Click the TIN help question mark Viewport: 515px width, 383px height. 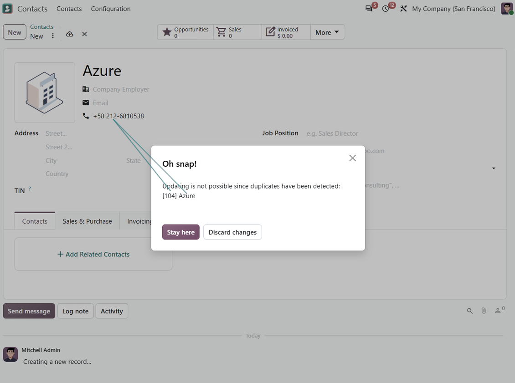pyautogui.click(x=30, y=189)
